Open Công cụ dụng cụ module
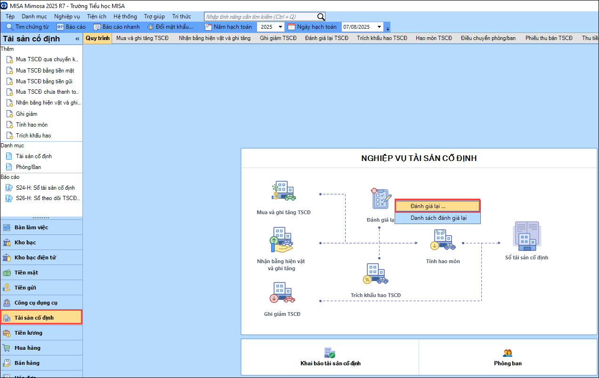The height and width of the screenshot is (378, 599). 41,303
